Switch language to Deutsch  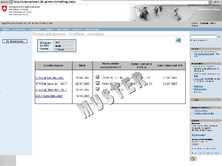[x=195, y=23]
